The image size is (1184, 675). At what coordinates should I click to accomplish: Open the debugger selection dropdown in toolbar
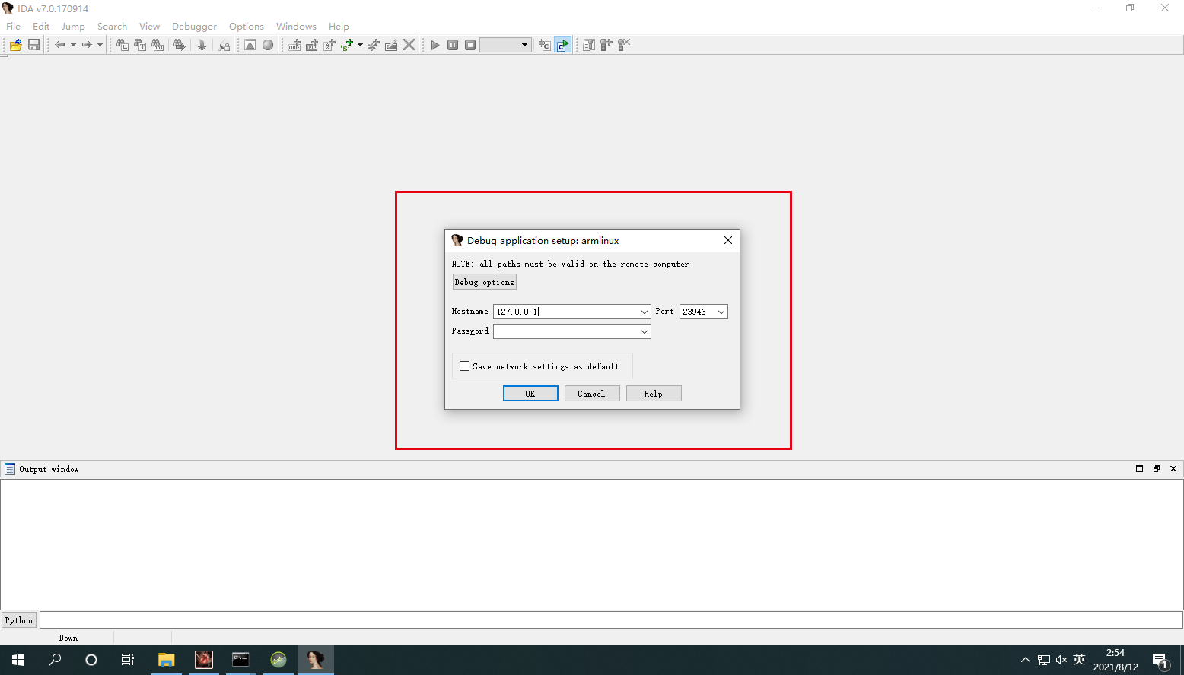tap(505, 45)
